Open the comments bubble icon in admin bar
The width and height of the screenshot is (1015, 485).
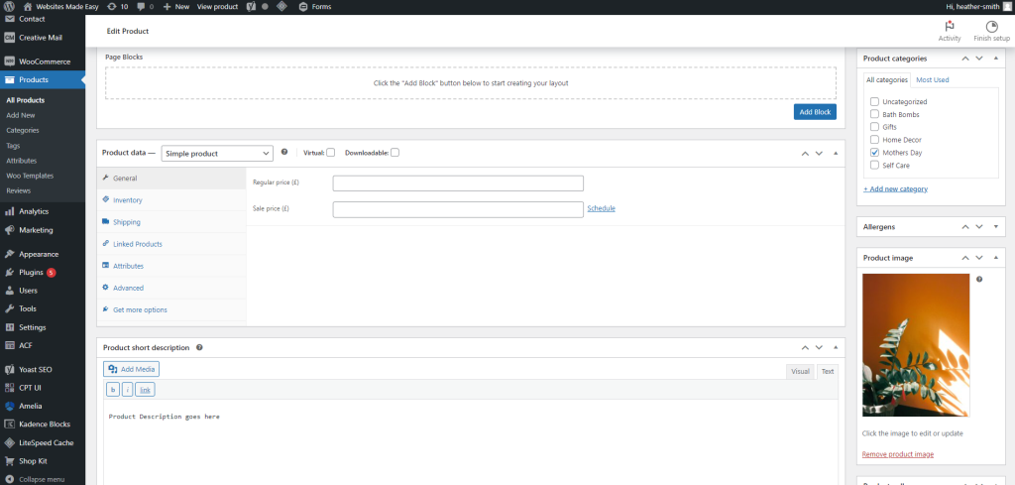pyautogui.click(x=140, y=6)
